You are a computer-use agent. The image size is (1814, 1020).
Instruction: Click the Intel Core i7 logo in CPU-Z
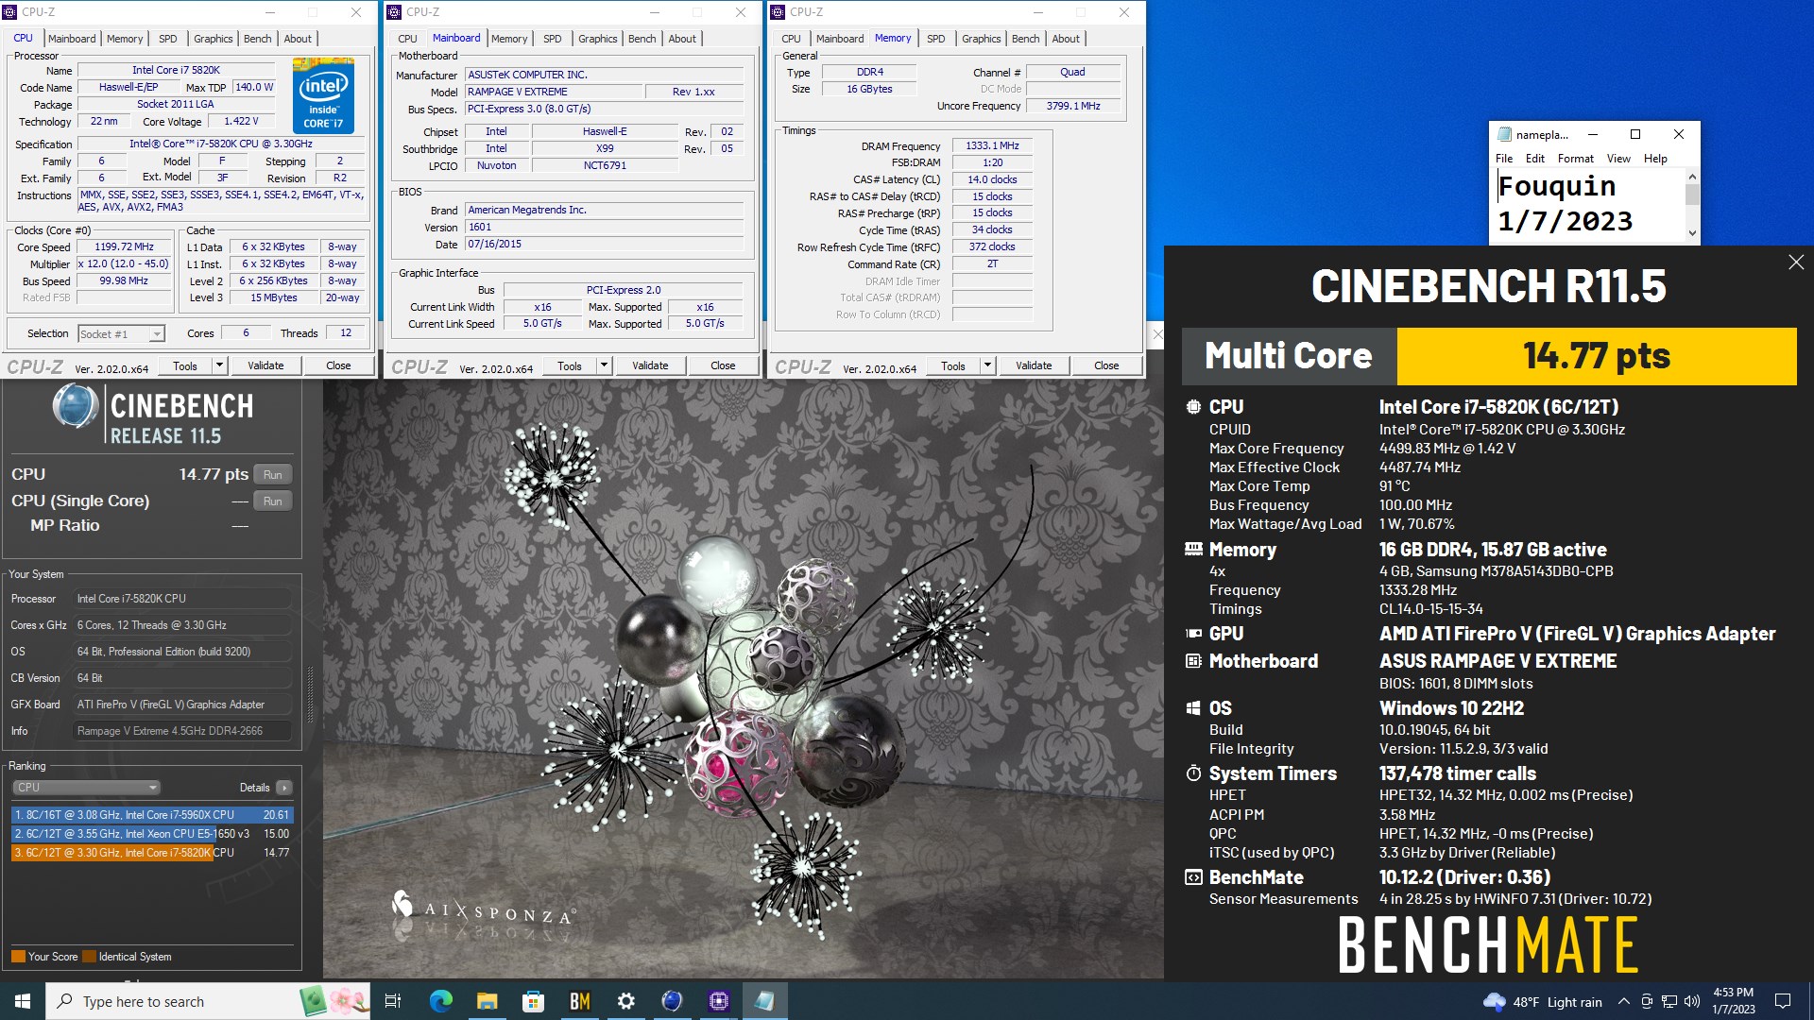323,96
